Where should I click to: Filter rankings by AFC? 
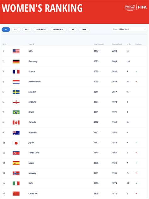pos(16,30)
